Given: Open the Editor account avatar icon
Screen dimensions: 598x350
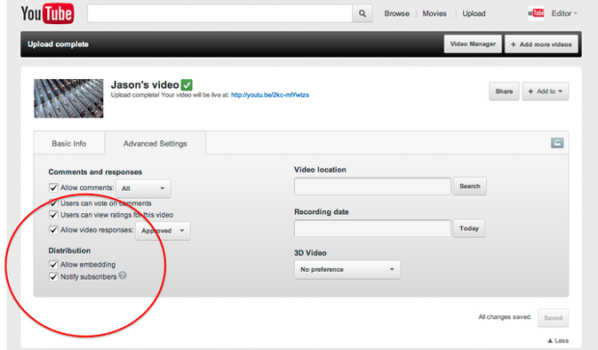Looking at the screenshot, I should [536, 13].
